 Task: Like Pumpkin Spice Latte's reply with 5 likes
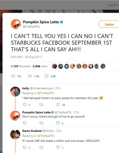coord(58,123)
